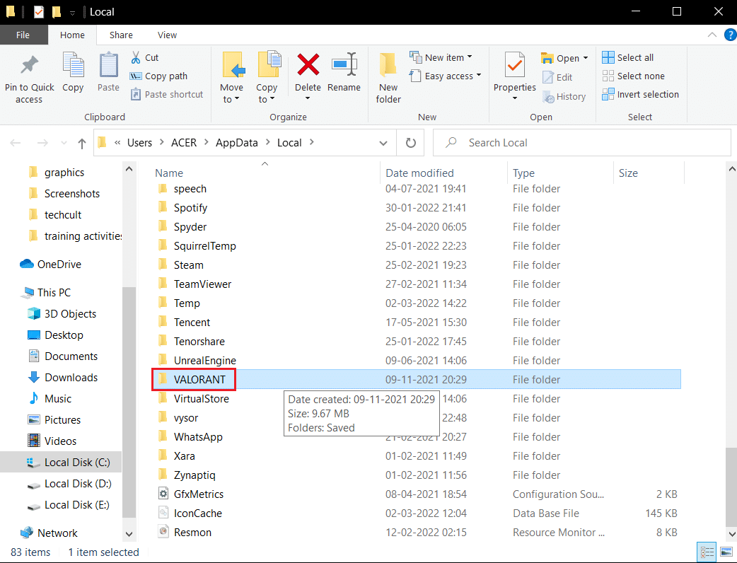737x563 pixels.
Task: Click the Search Local input field
Action: point(582,143)
